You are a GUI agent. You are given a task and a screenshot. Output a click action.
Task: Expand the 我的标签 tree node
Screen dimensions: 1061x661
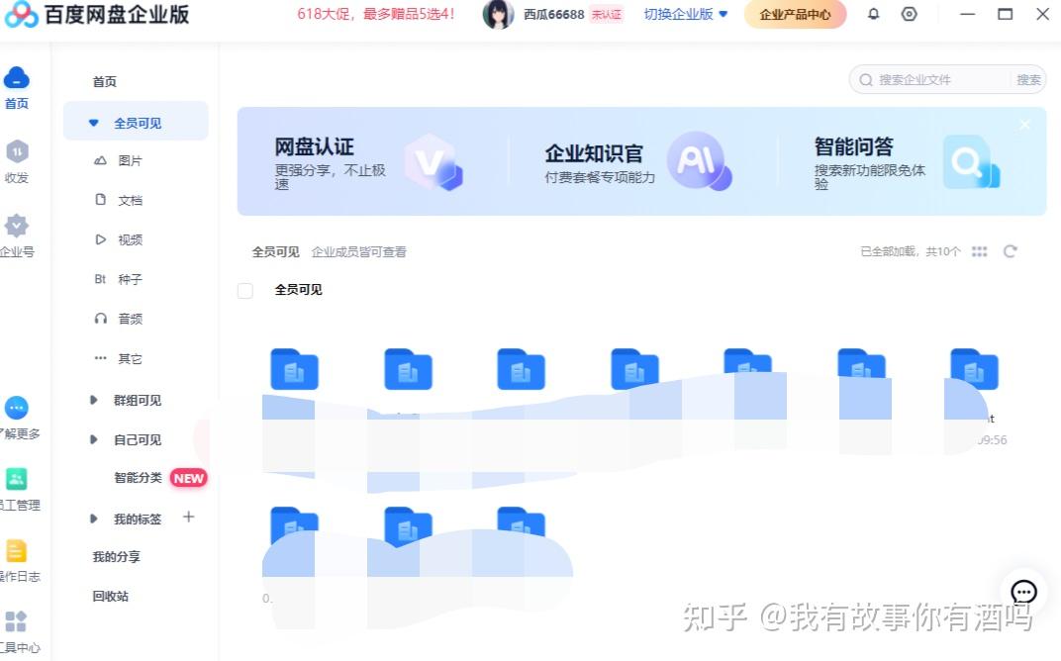(x=93, y=519)
